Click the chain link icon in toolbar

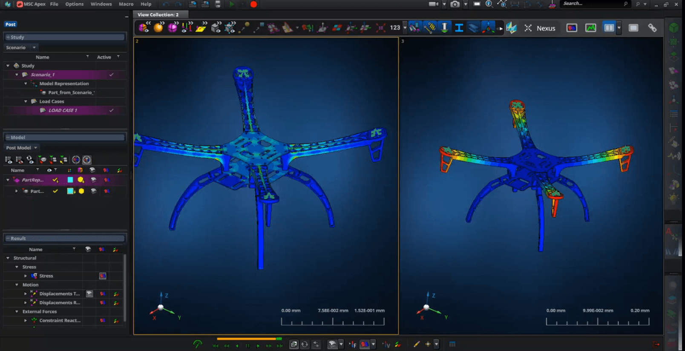click(652, 28)
